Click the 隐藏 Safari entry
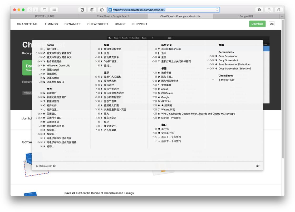Screen dimensions: 295x212 53,70
